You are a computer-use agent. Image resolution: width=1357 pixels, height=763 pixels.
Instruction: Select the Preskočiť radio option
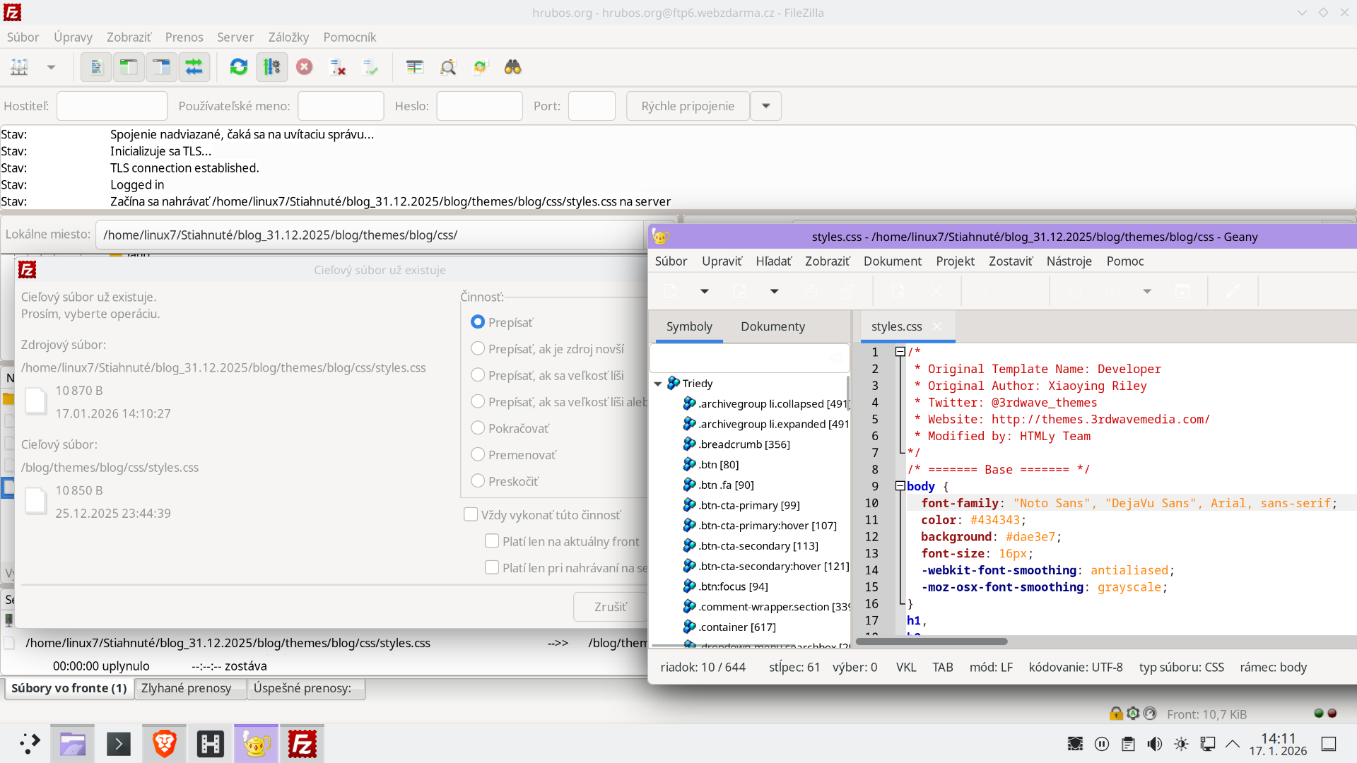tap(478, 481)
